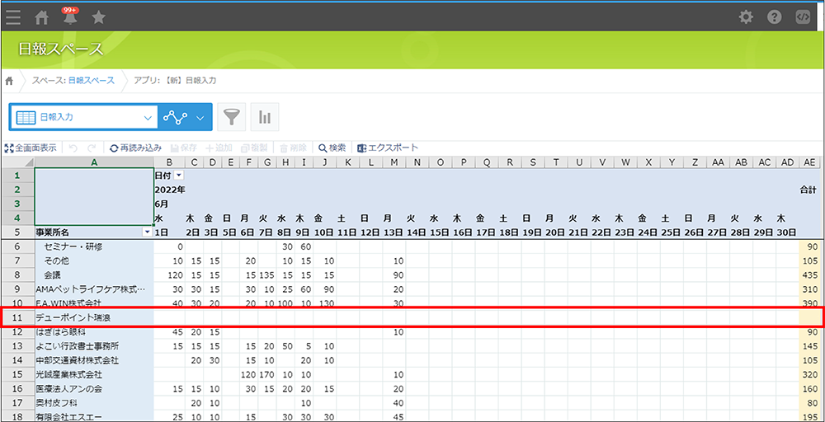Click the デューポイント瑞浪 cell
The height and width of the screenshot is (422, 825).
pyautogui.click(x=94, y=317)
